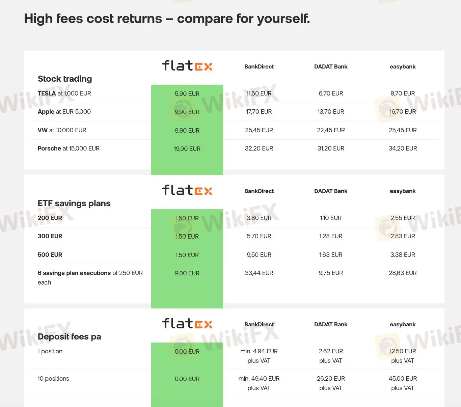This screenshot has height=407, width=461.
Task: Select BankDirect's 33,44 EUR cell
Action: pos(259,273)
